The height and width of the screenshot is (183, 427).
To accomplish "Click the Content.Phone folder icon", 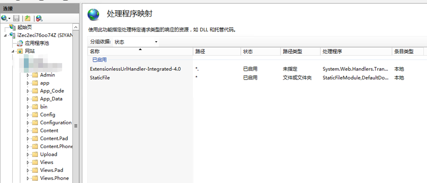I will tap(35, 146).
